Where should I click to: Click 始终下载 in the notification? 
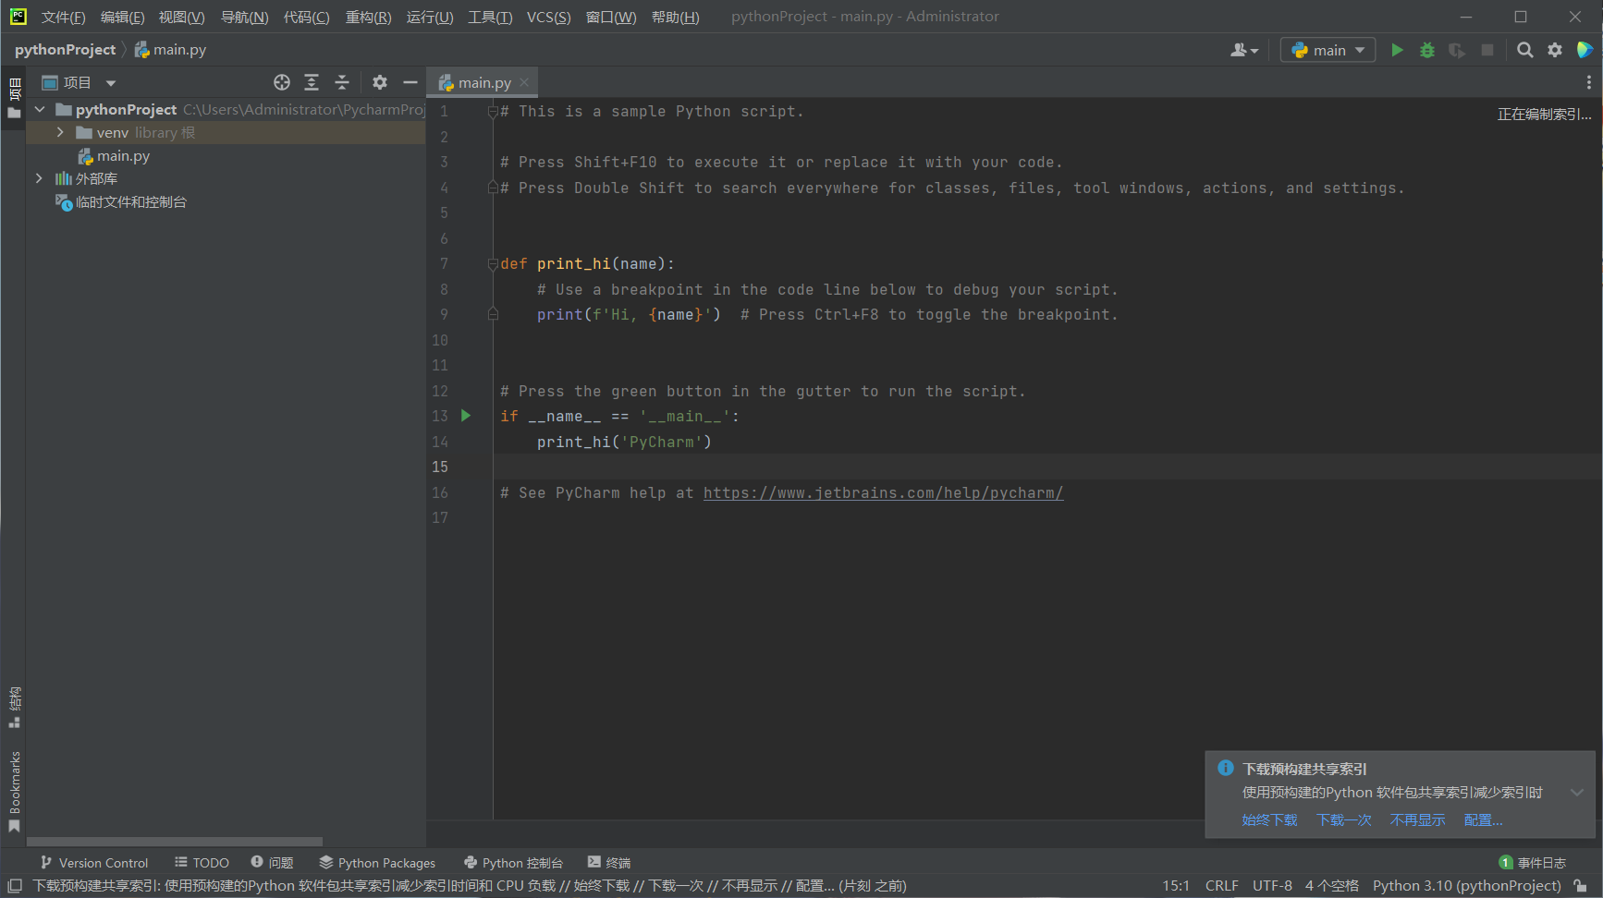[1269, 820]
